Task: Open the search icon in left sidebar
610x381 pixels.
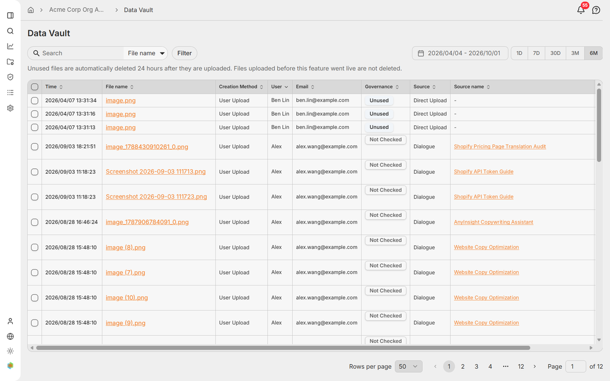Action: 10,31
